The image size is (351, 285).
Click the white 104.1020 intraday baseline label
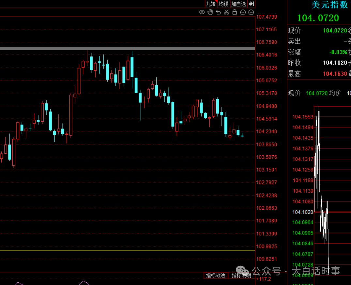click(303, 212)
